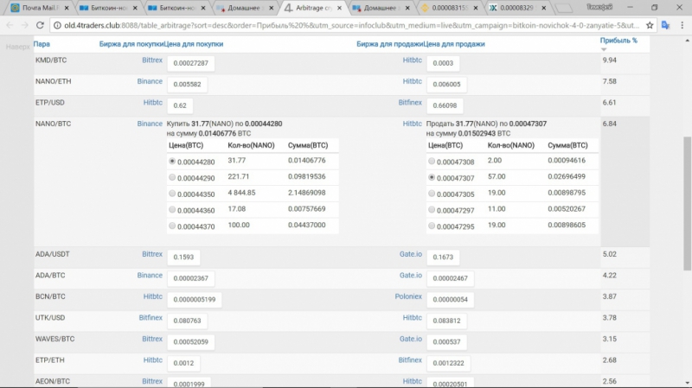692x388 pixels.
Task: Select buy price 0.00044360 radio button
Action: pyautogui.click(x=172, y=209)
